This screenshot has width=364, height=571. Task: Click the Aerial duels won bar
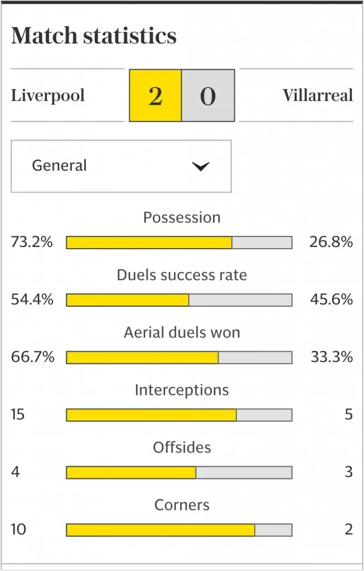(x=179, y=357)
